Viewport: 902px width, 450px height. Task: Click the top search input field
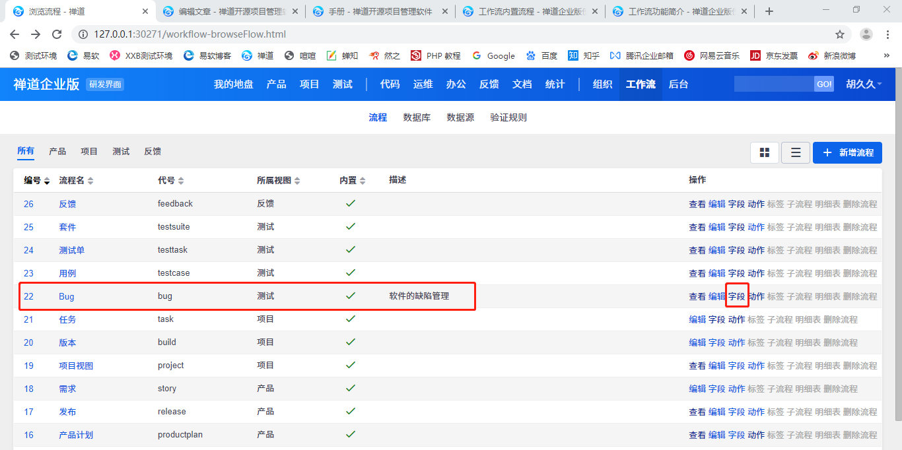click(x=774, y=84)
